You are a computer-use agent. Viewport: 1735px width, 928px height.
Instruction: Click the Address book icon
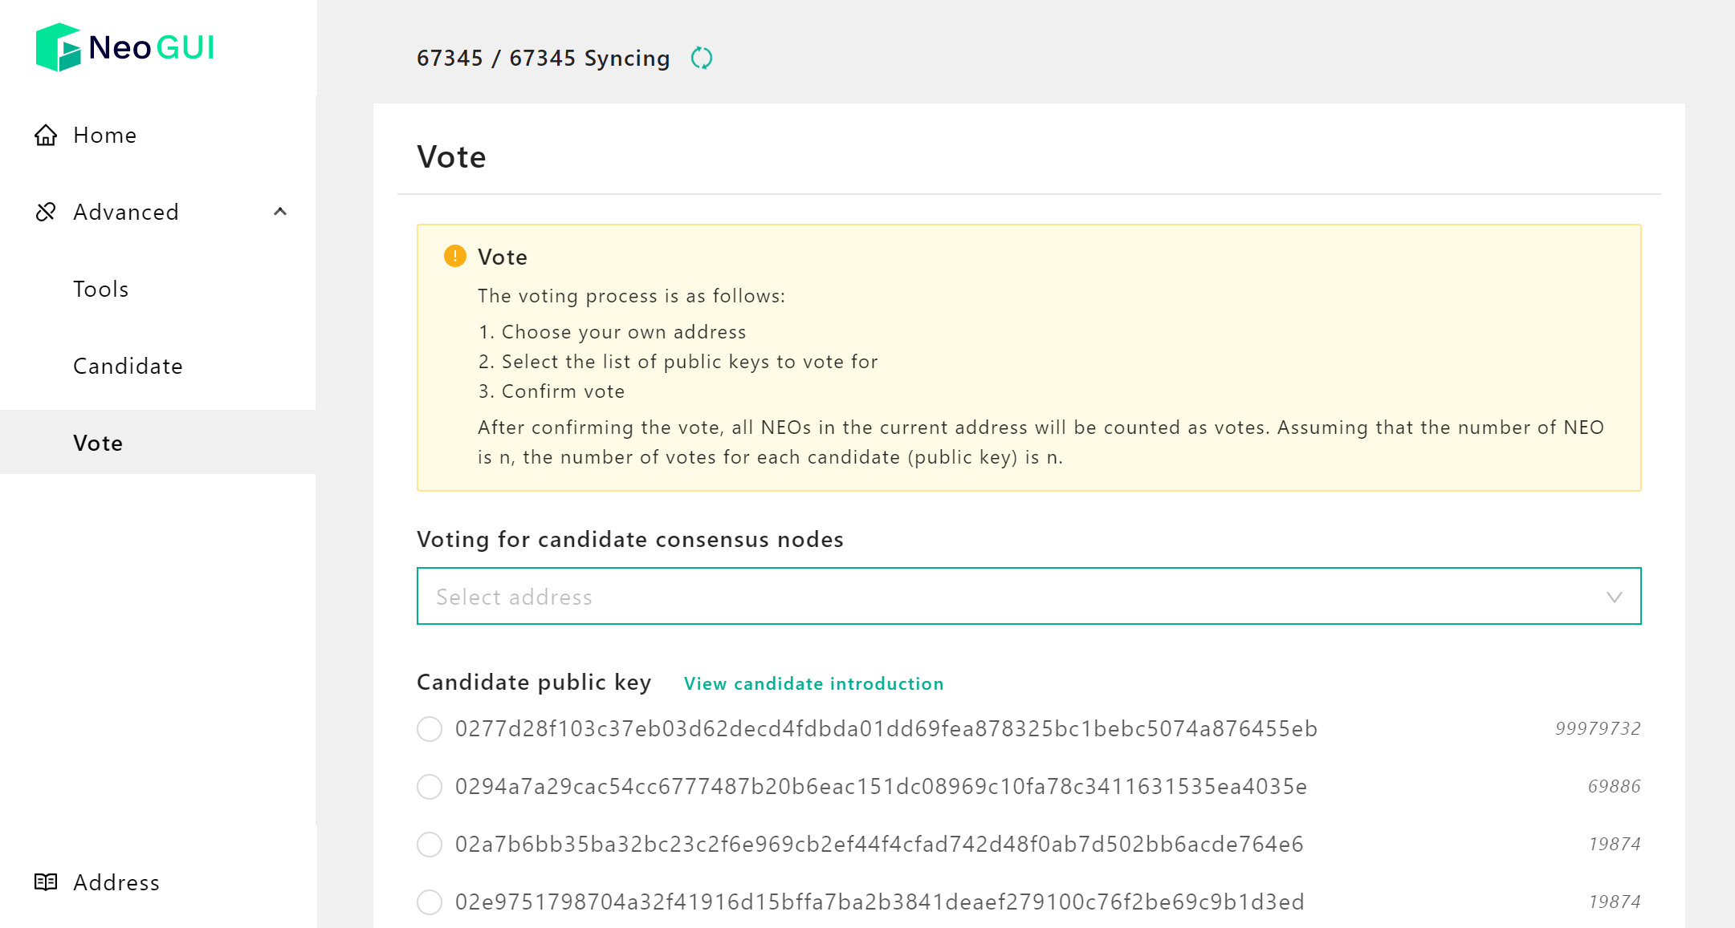(46, 881)
